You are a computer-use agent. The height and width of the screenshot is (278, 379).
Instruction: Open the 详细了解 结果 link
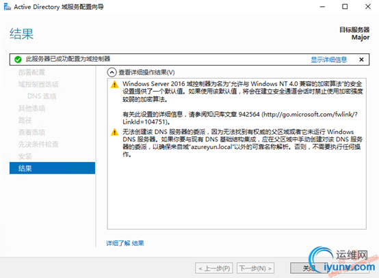tap(125, 243)
